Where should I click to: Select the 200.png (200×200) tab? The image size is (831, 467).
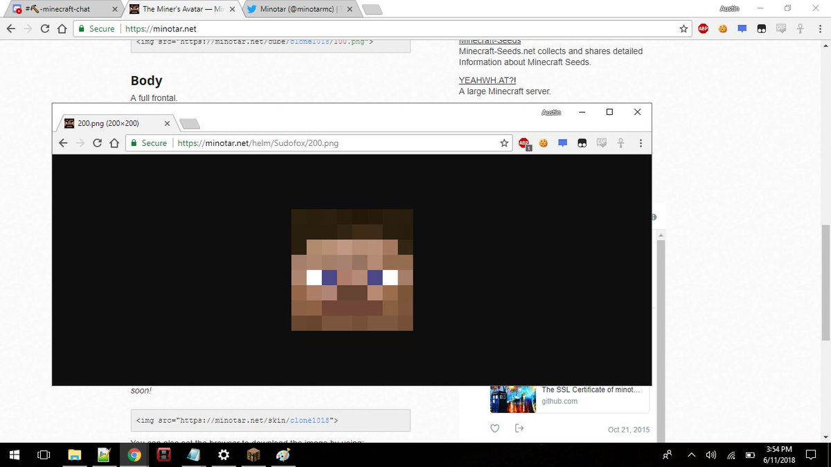(115, 123)
